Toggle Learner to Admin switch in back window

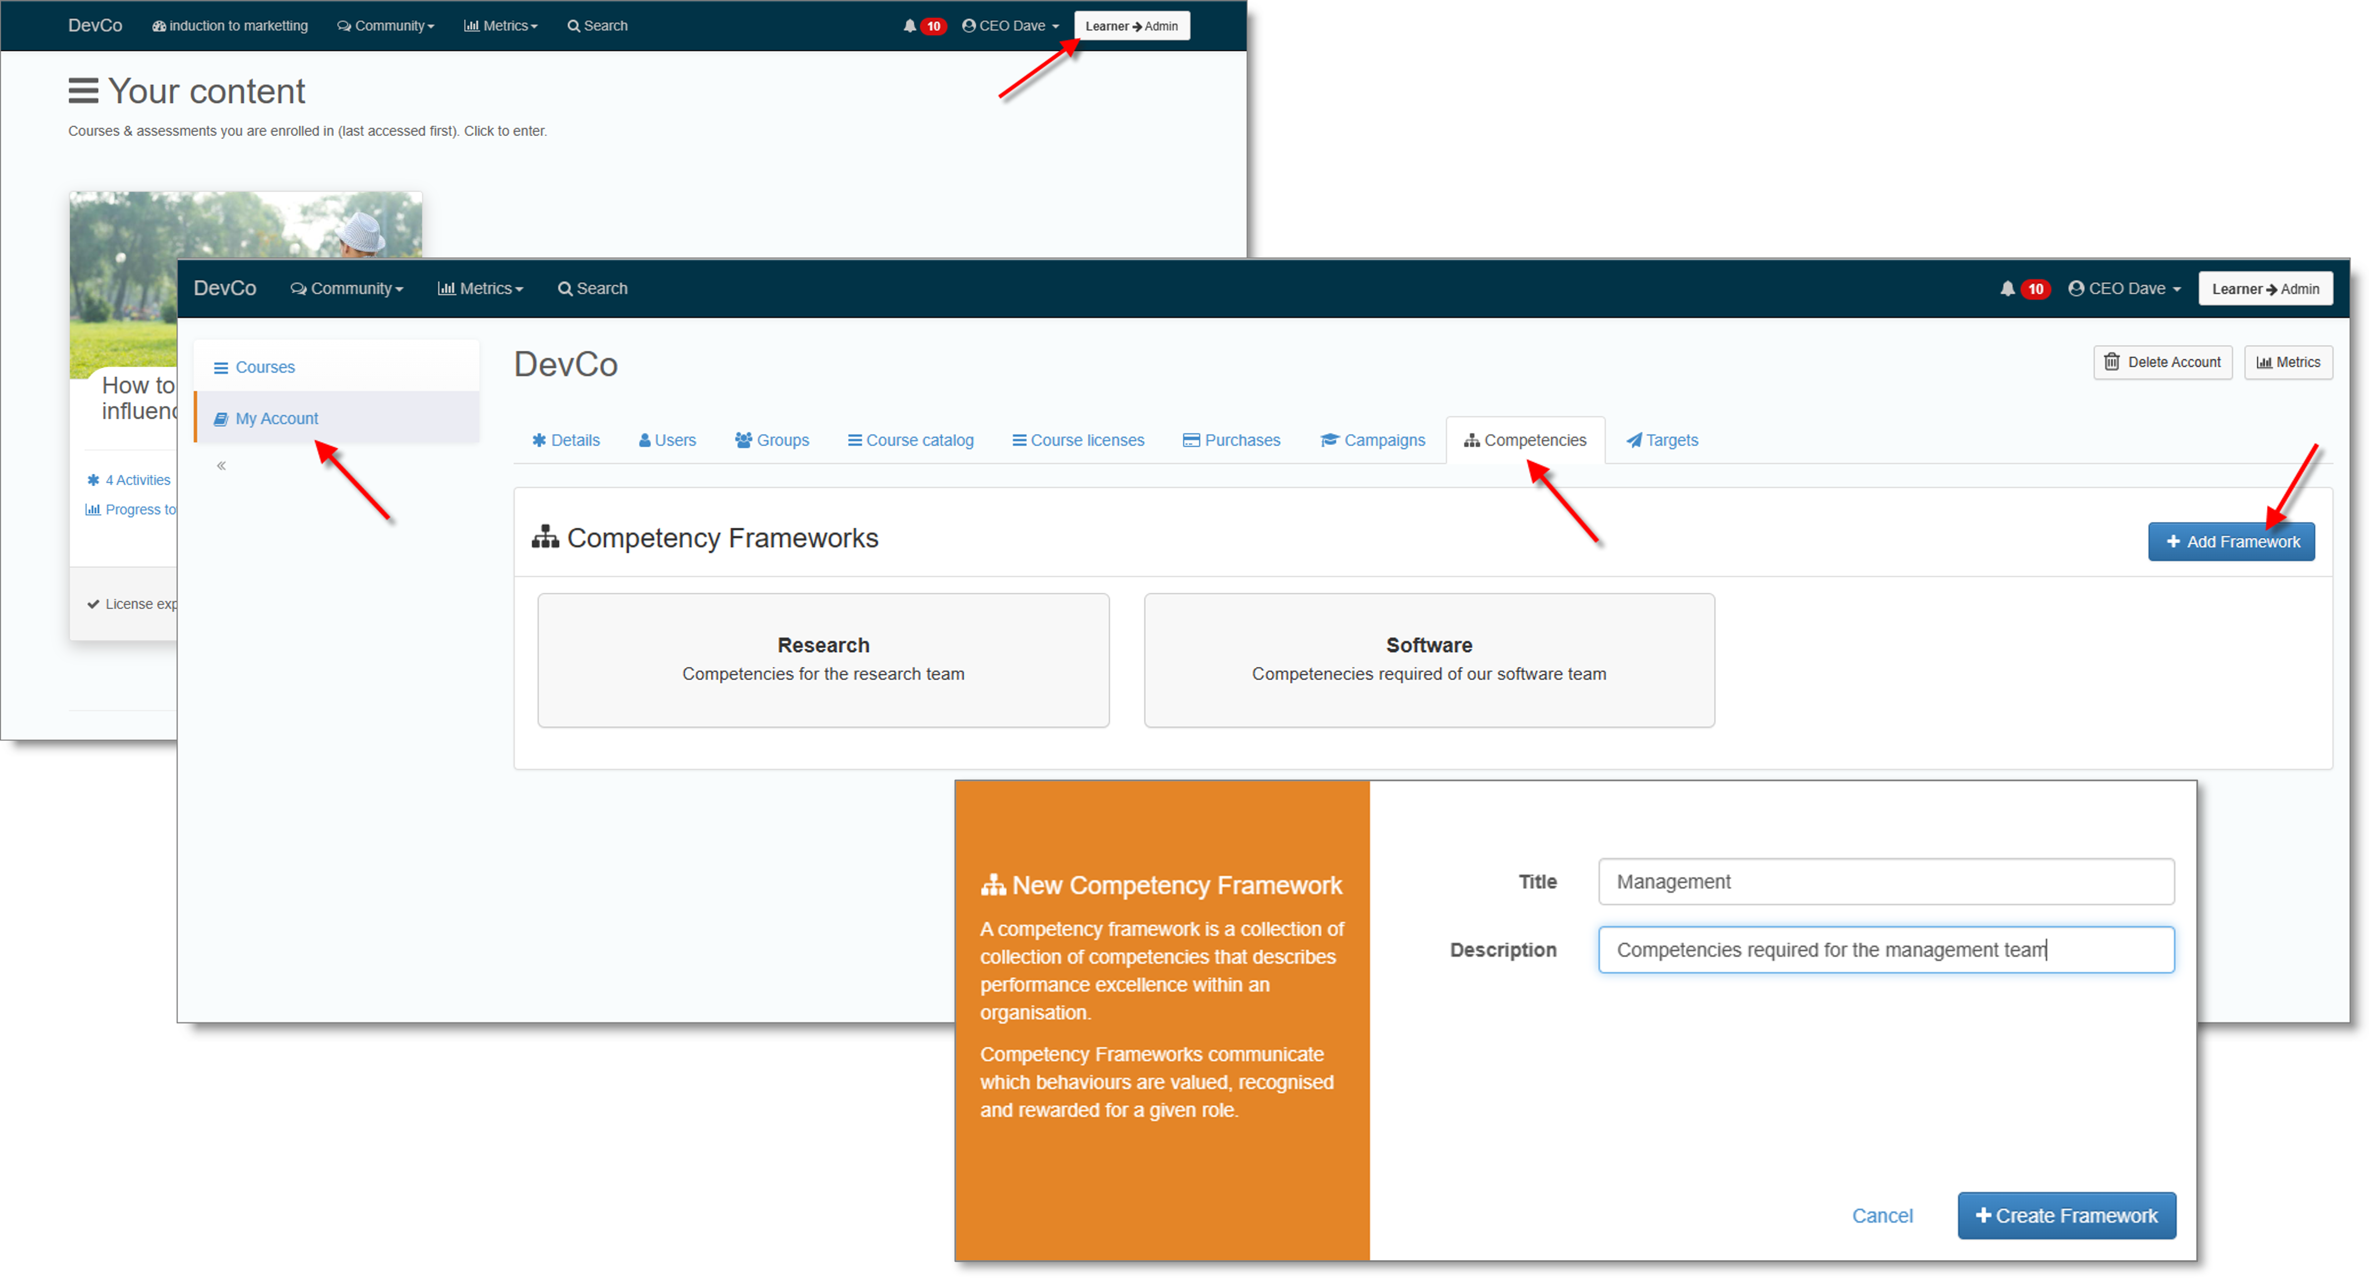point(1131,26)
